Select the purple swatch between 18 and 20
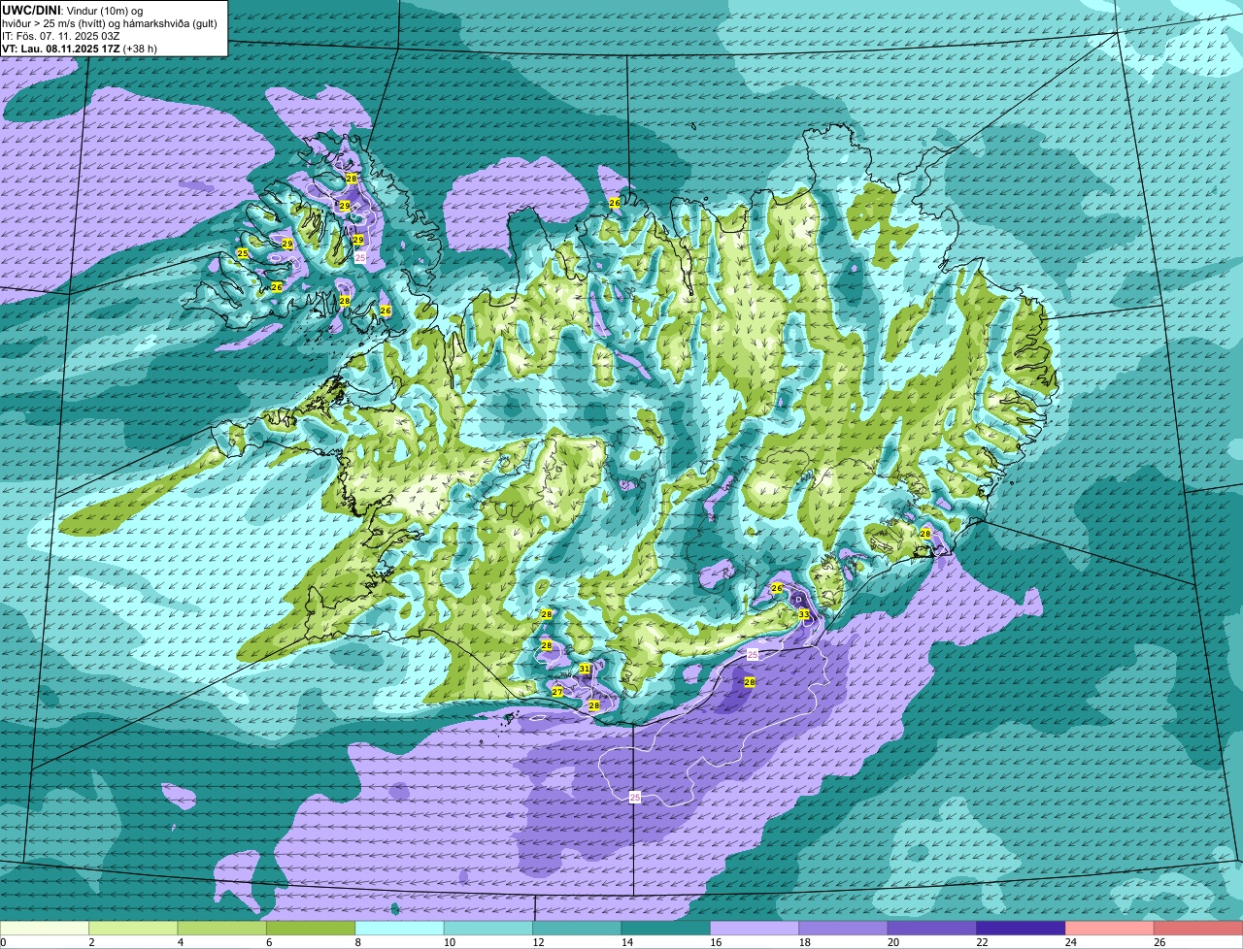Screen dimensions: 1243x949 (x=844, y=929)
